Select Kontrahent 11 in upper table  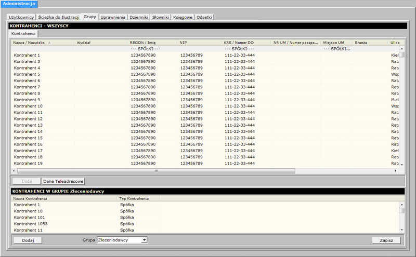click(204, 112)
